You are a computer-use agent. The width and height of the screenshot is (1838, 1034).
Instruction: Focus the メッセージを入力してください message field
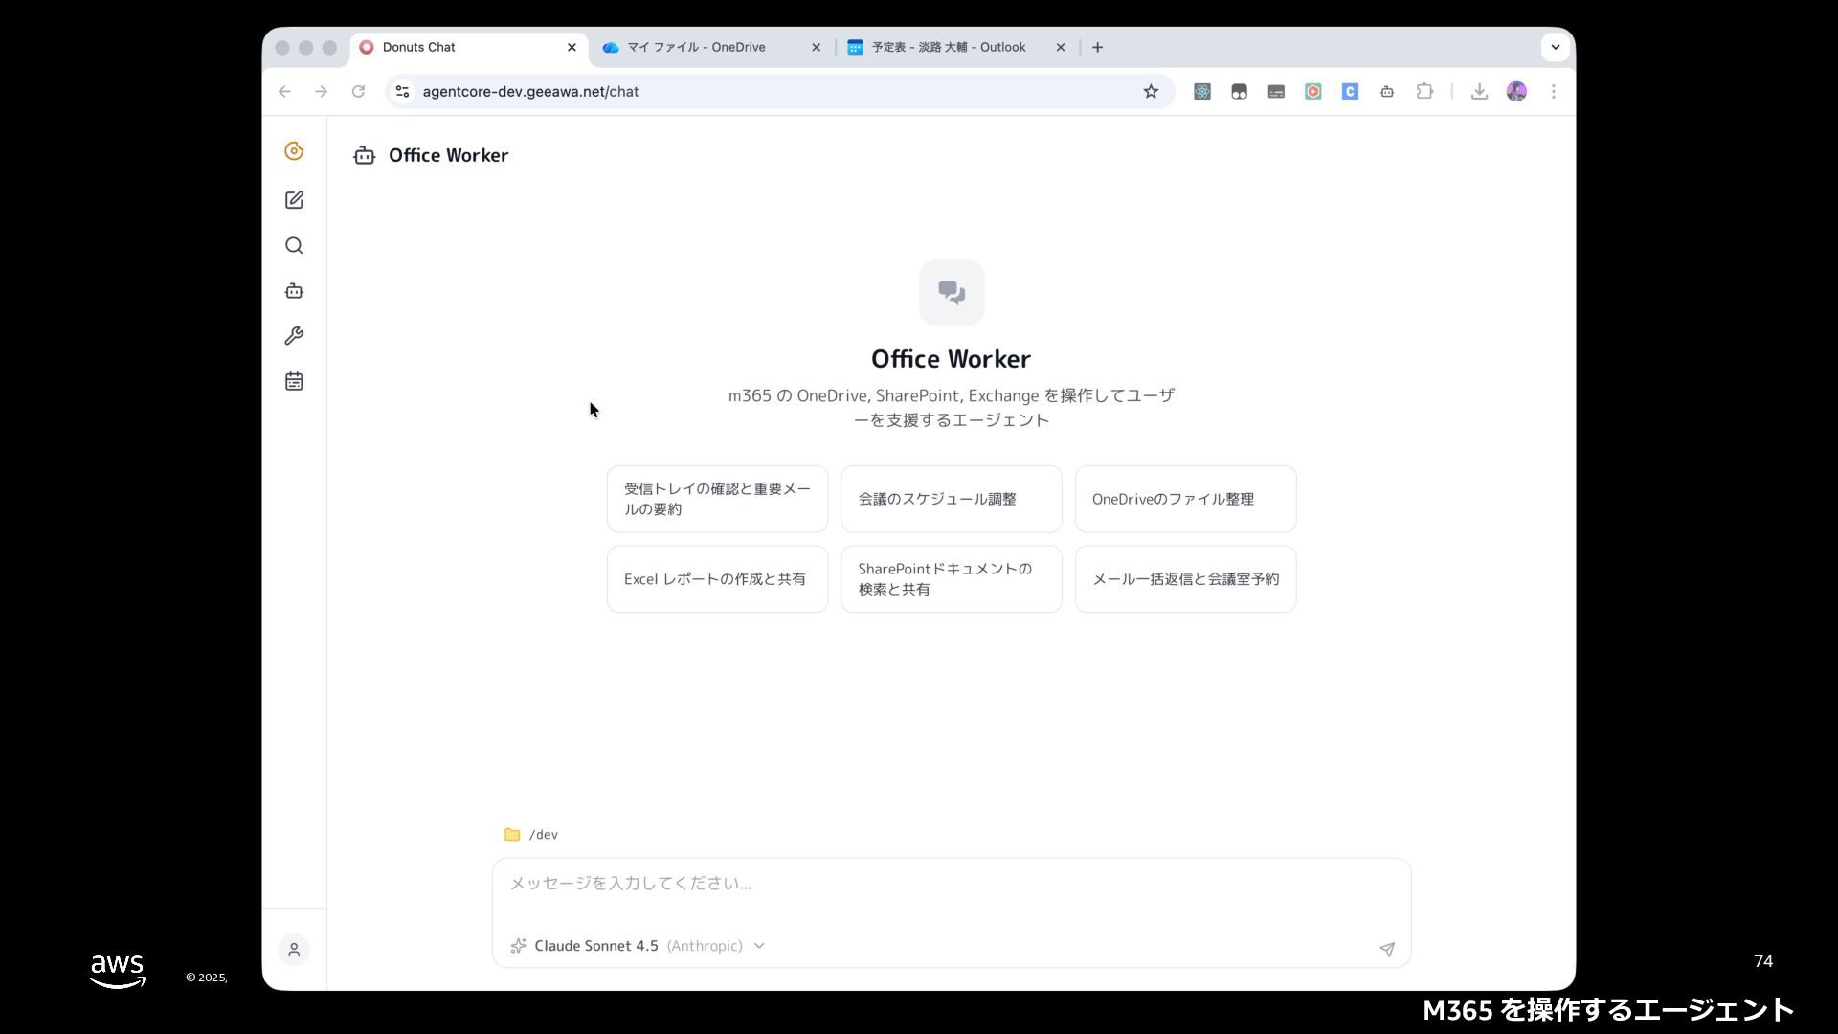950,884
